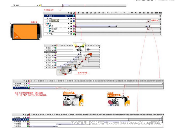Unlock the 内-球员 layer via its padlock

[x=71, y=29]
